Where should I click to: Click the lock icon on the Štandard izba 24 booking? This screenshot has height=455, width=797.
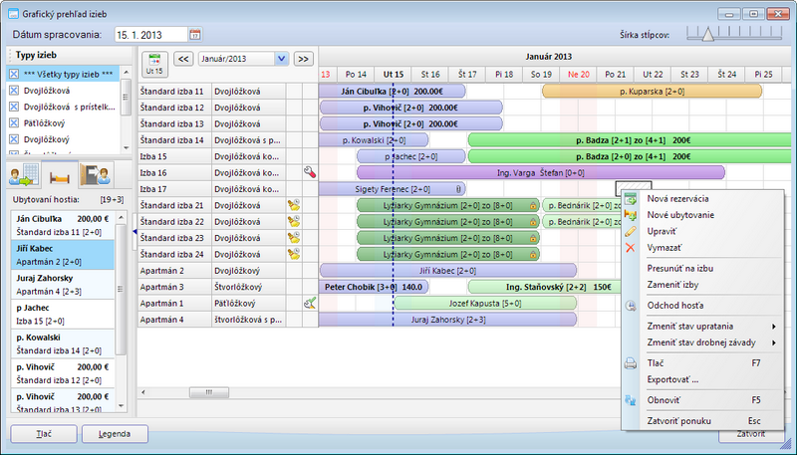pyautogui.click(x=533, y=255)
